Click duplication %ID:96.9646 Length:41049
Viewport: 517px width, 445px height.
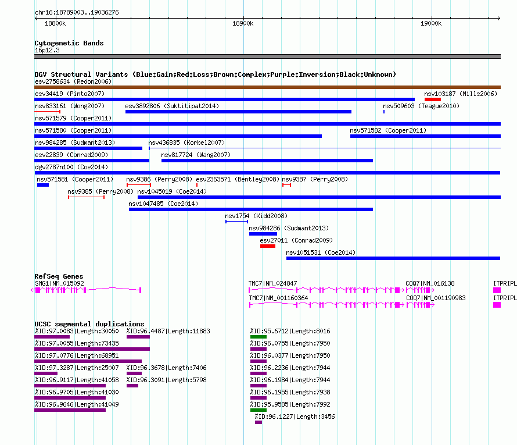click(70, 410)
